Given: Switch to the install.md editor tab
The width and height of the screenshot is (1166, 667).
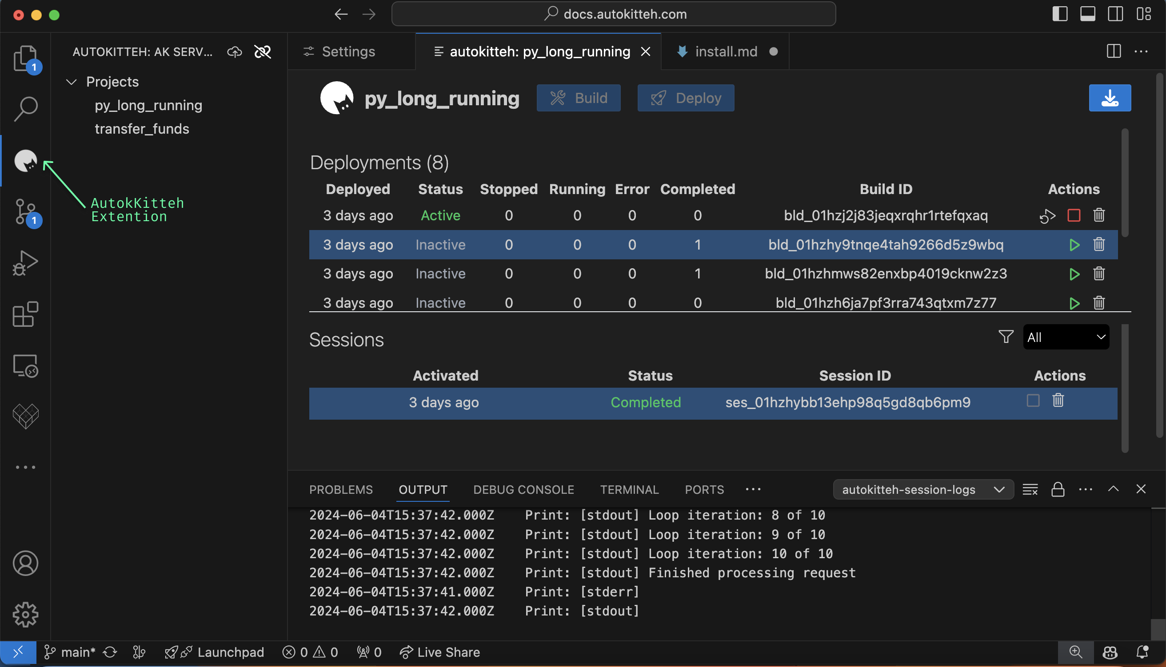Looking at the screenshot, I should 725,52.
